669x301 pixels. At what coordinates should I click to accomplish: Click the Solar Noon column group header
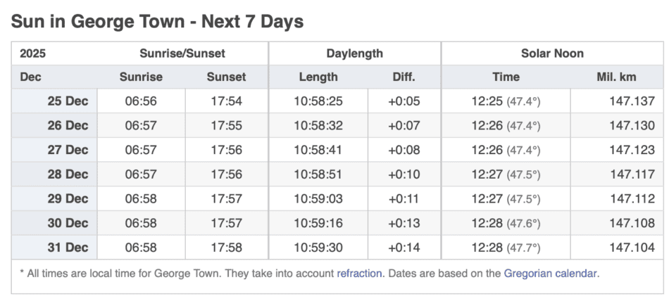click(x=552, y=53)
